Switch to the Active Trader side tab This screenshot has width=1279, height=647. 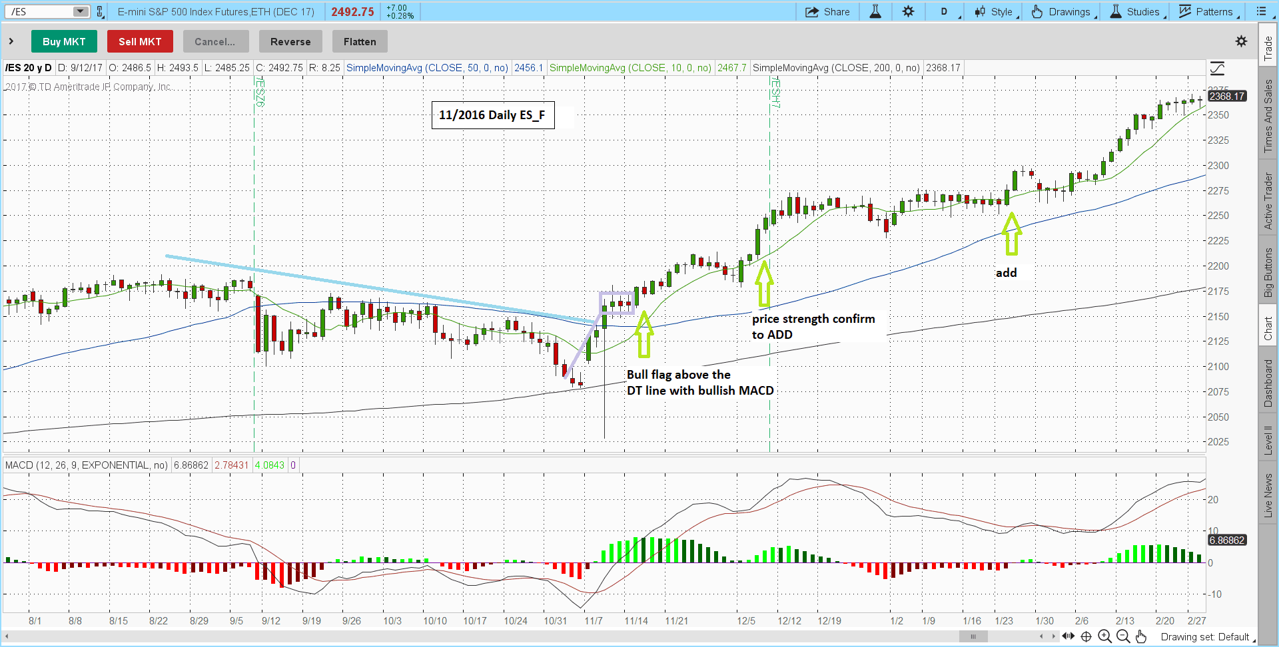(1268, 201)
